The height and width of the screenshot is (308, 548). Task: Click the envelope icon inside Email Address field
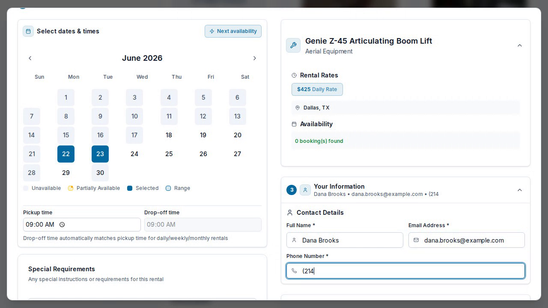416,240
